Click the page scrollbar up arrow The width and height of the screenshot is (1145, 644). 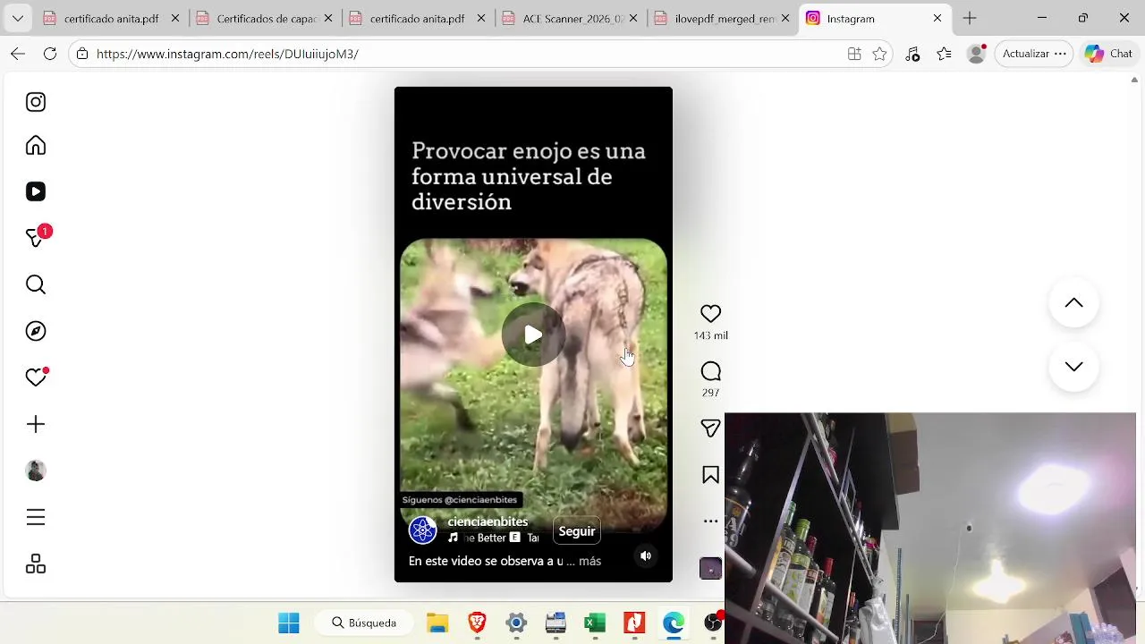pos(1135,80)
